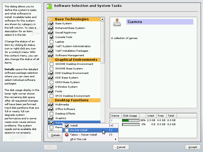This screenshot has width=203, height=152.
Task: Choose Do Not Install from context menu
Action: (x=90, y=130)
